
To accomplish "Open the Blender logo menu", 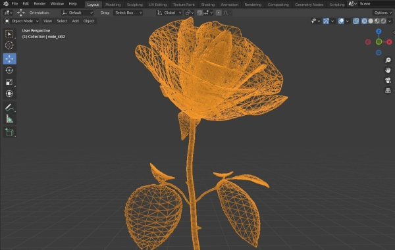I will click(6, 4).
